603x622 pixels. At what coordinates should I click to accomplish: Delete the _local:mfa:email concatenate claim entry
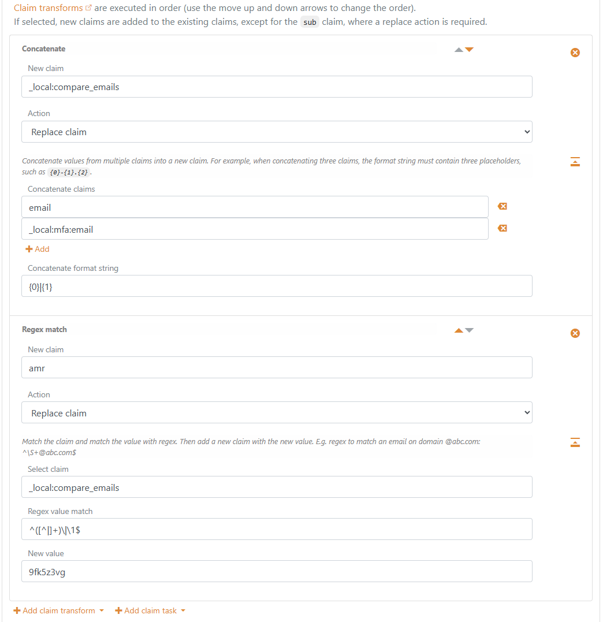pos(502,228)
